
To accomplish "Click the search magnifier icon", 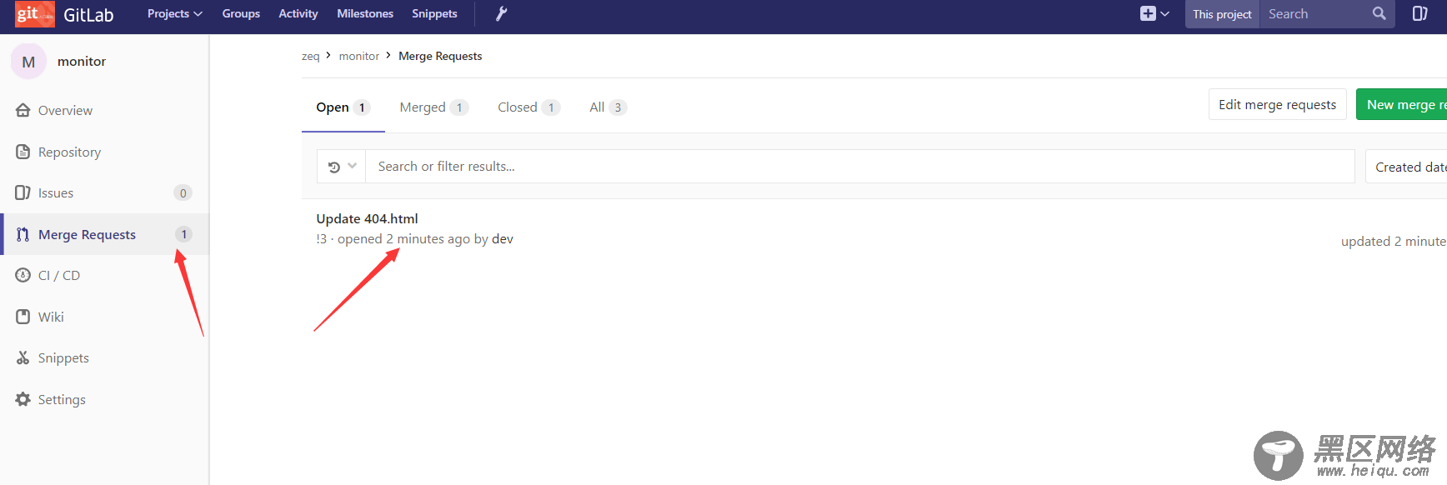I will [1379, 13].
